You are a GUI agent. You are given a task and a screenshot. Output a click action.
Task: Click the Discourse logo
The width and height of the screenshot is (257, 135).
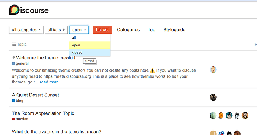29,10
